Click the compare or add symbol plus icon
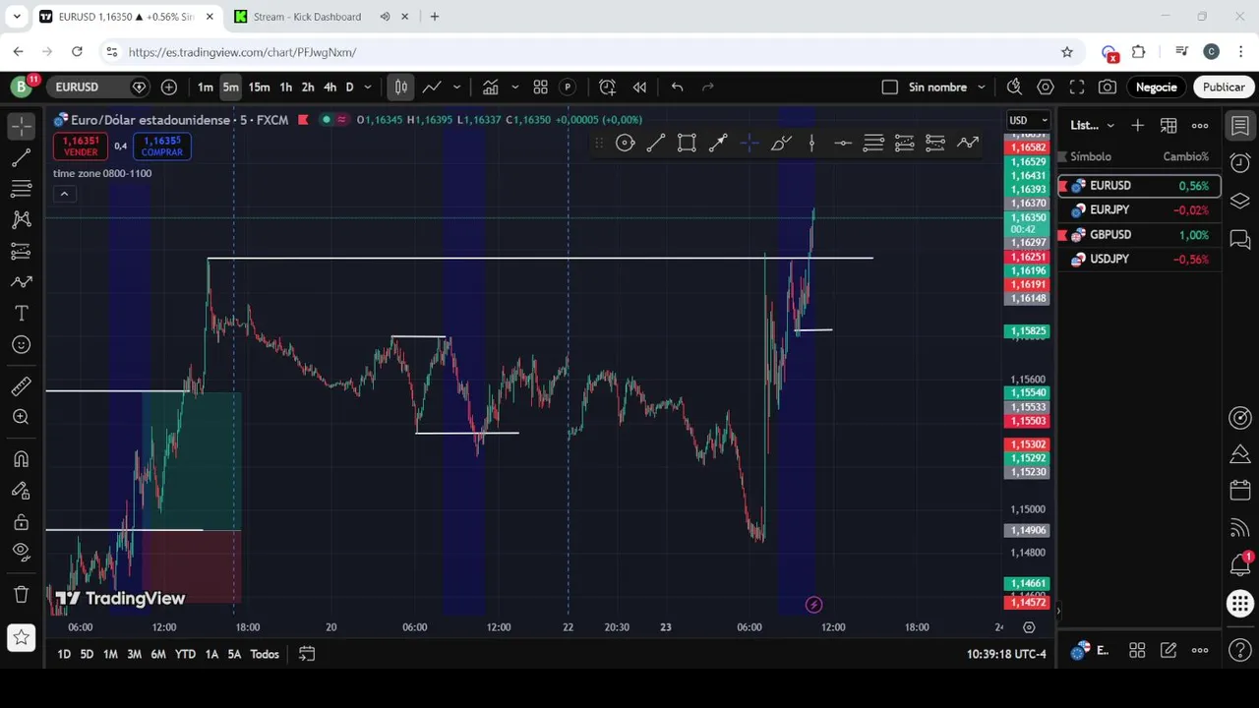The image size is (1259, 708). pos(169,88)
